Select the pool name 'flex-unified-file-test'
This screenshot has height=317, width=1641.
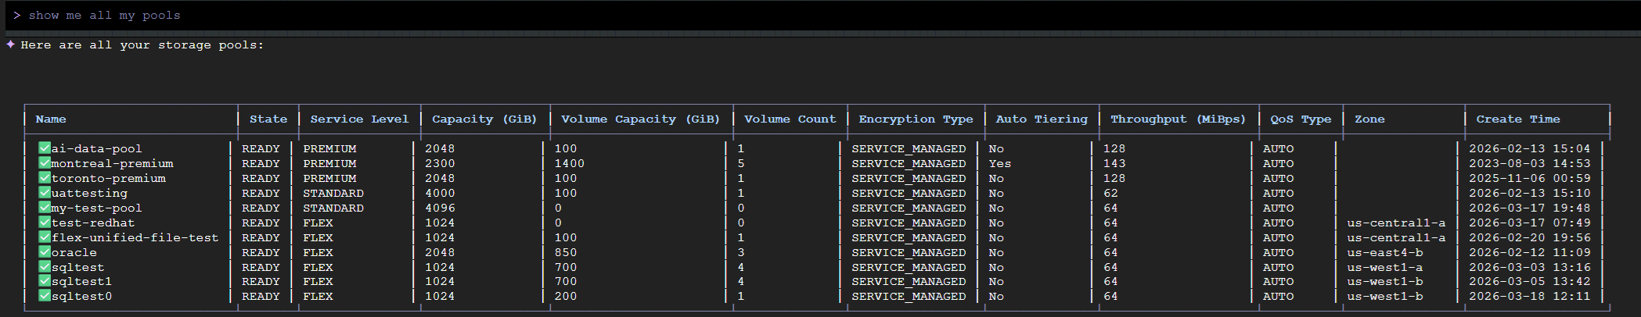point(135,237)
